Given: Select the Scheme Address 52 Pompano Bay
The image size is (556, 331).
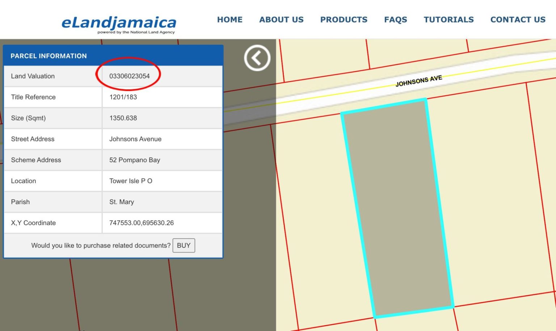Looking at the screenshot, I should click(135, 160).
